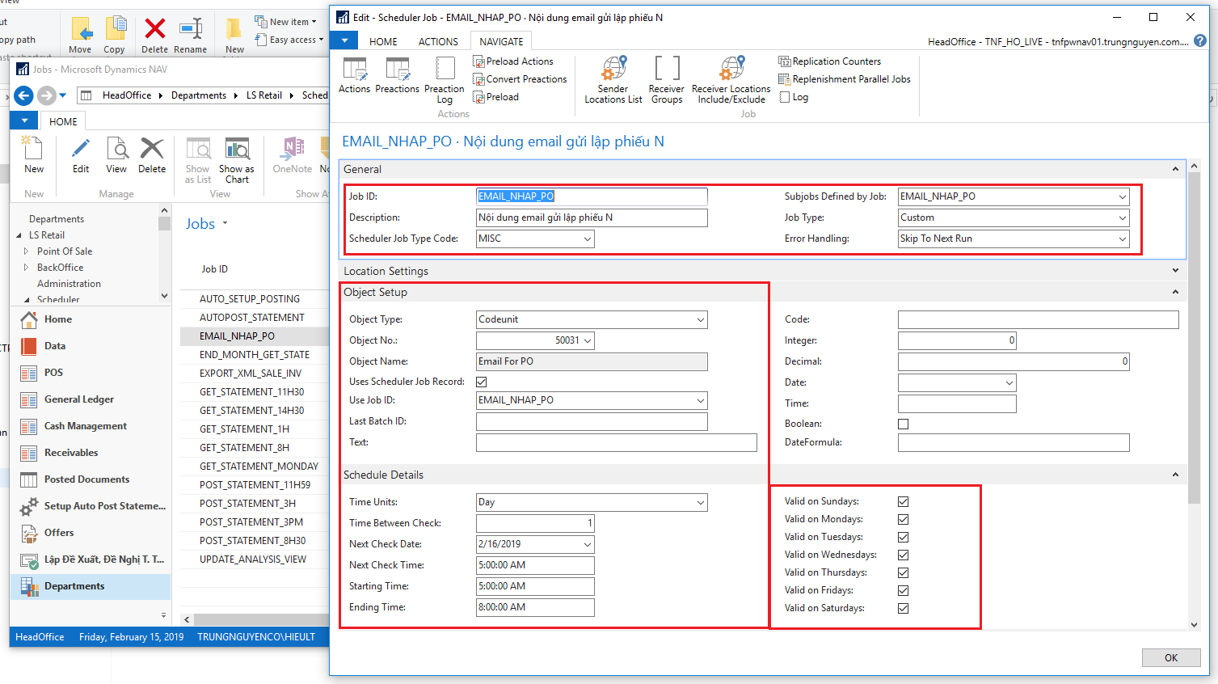Expand the Location Settings section

click(1175, 271)
